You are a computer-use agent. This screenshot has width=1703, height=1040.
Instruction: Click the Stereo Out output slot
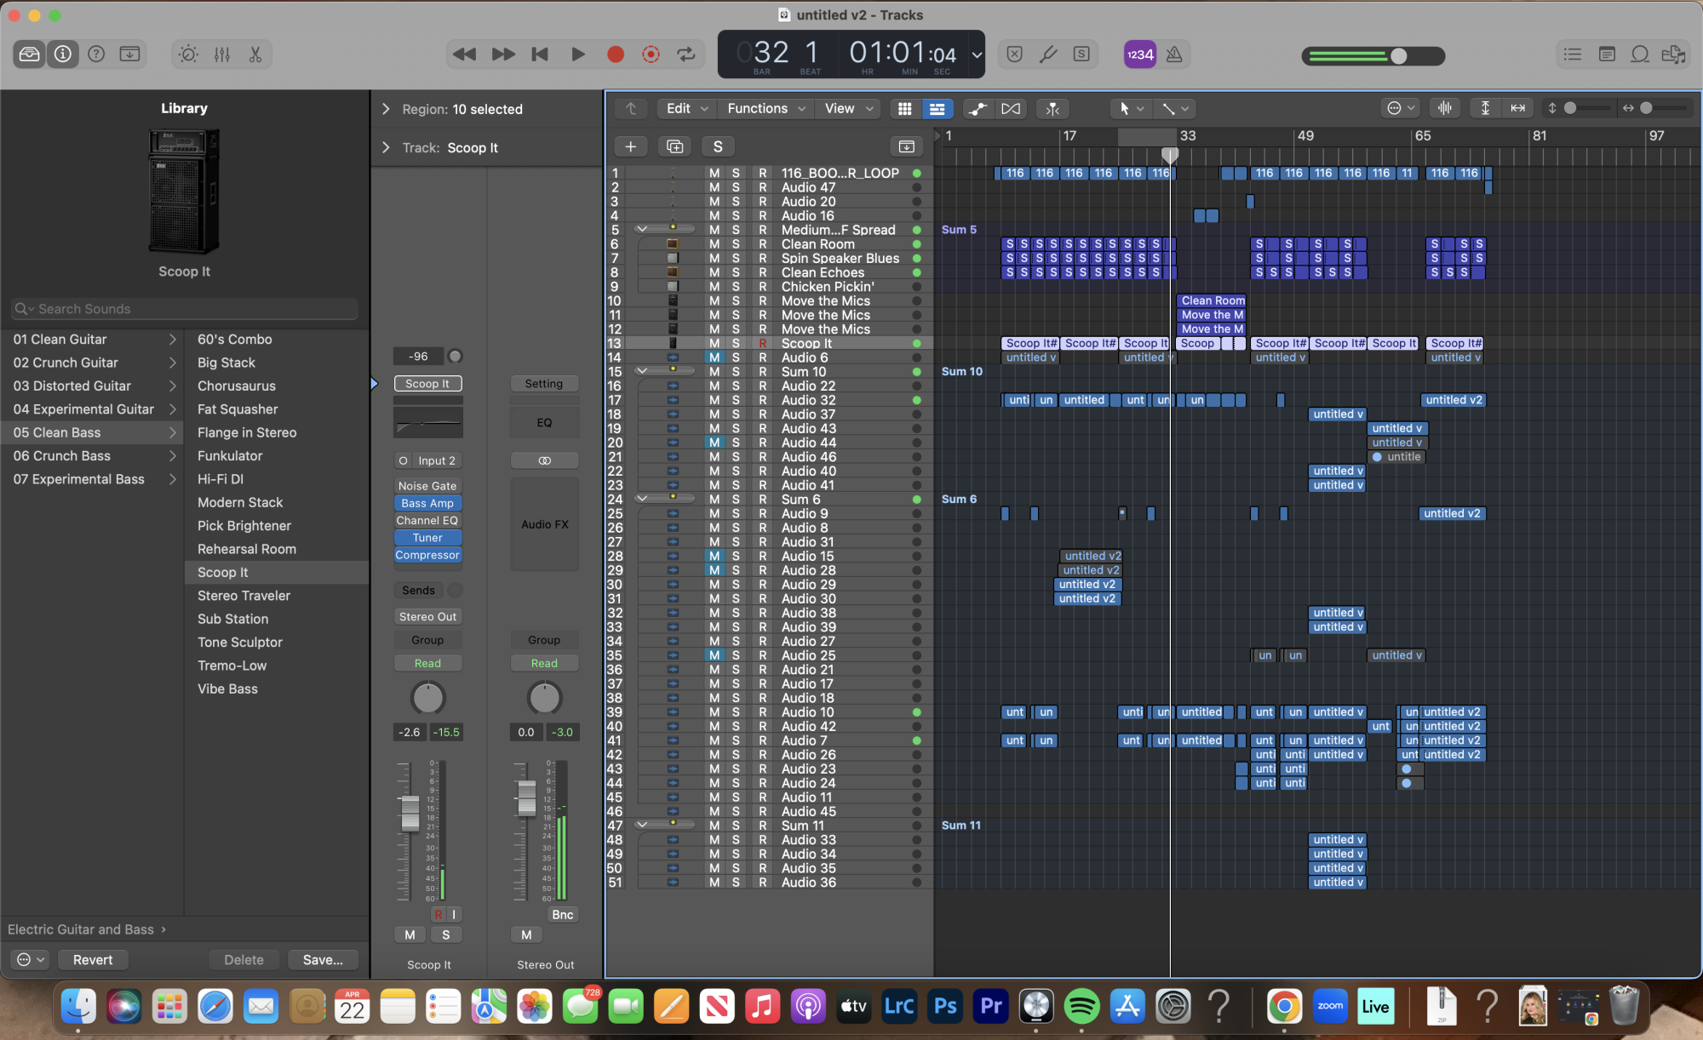[427, 616]
